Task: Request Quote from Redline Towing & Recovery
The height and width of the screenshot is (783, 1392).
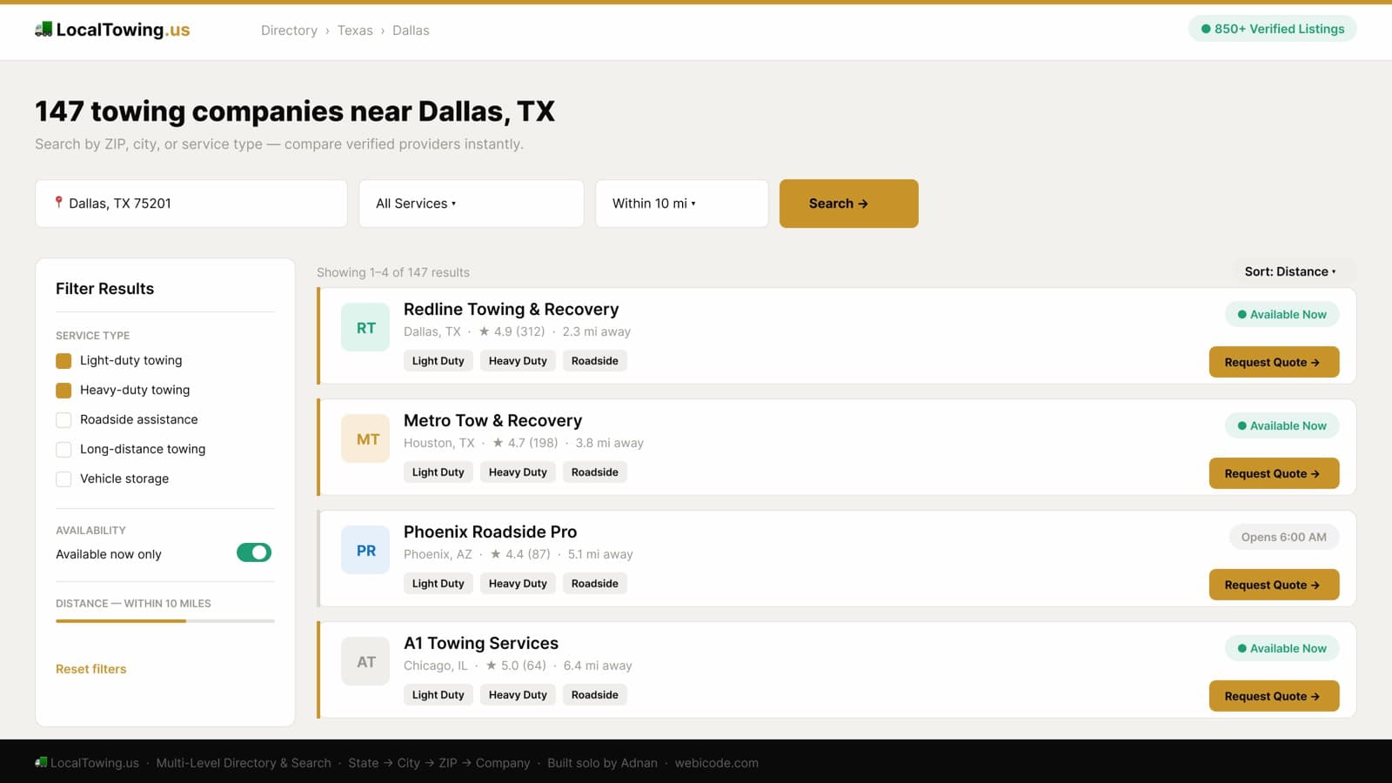Action: click(1274, 362)
